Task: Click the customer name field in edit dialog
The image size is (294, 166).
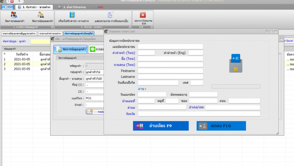Action: [x=94, y=79]
